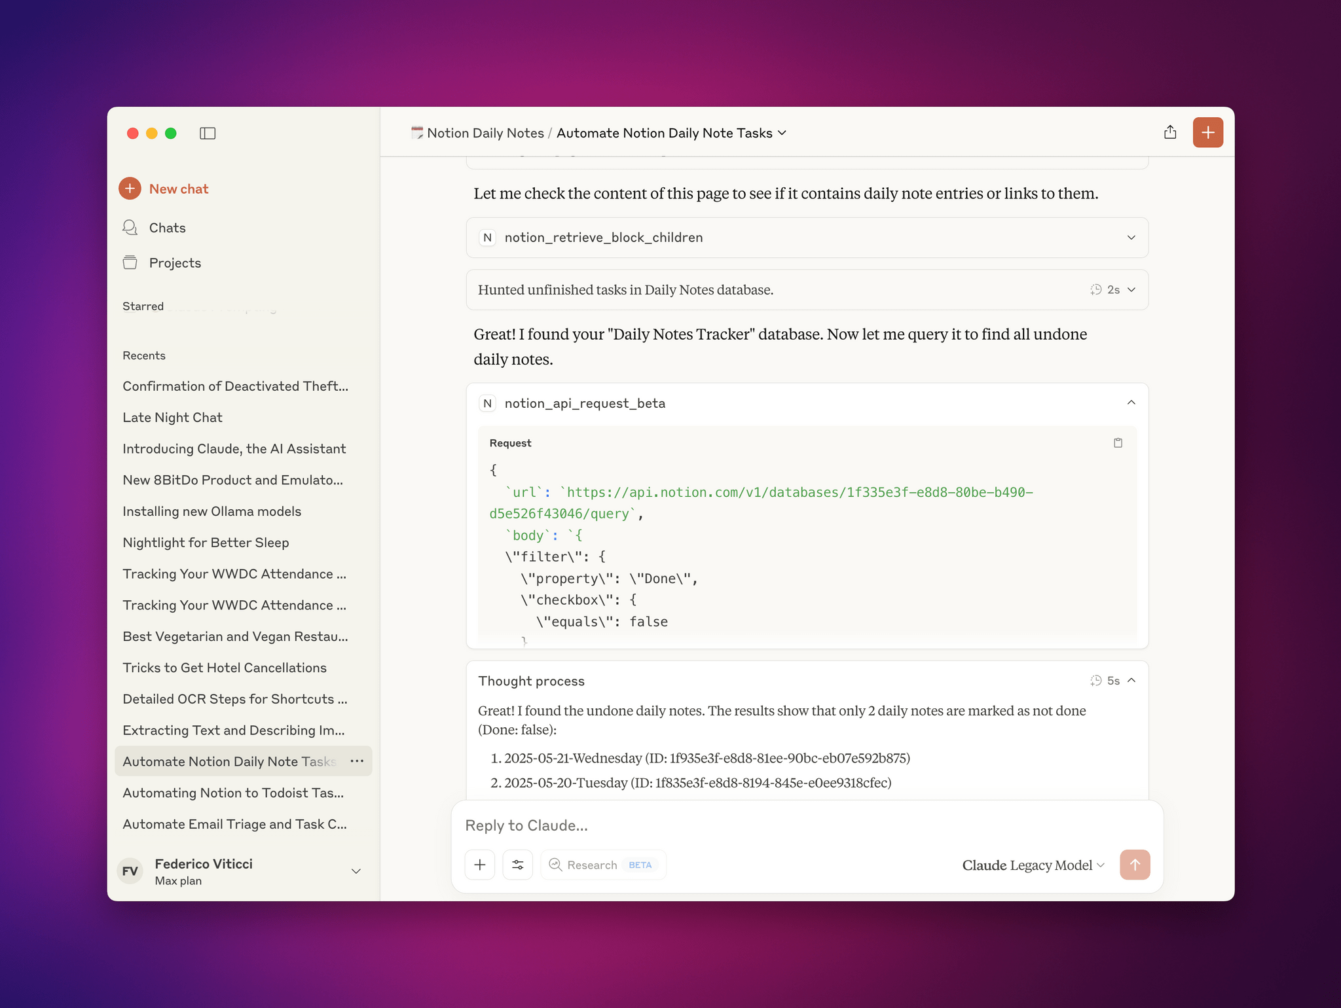Open Installing new Ollama models chat
Image resolution: width=1341 pixels, height=1008 pixels.
pyautogui.click(x=211, y=512)
